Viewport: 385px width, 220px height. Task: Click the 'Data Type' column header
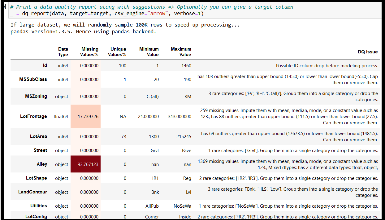[63, 52]
